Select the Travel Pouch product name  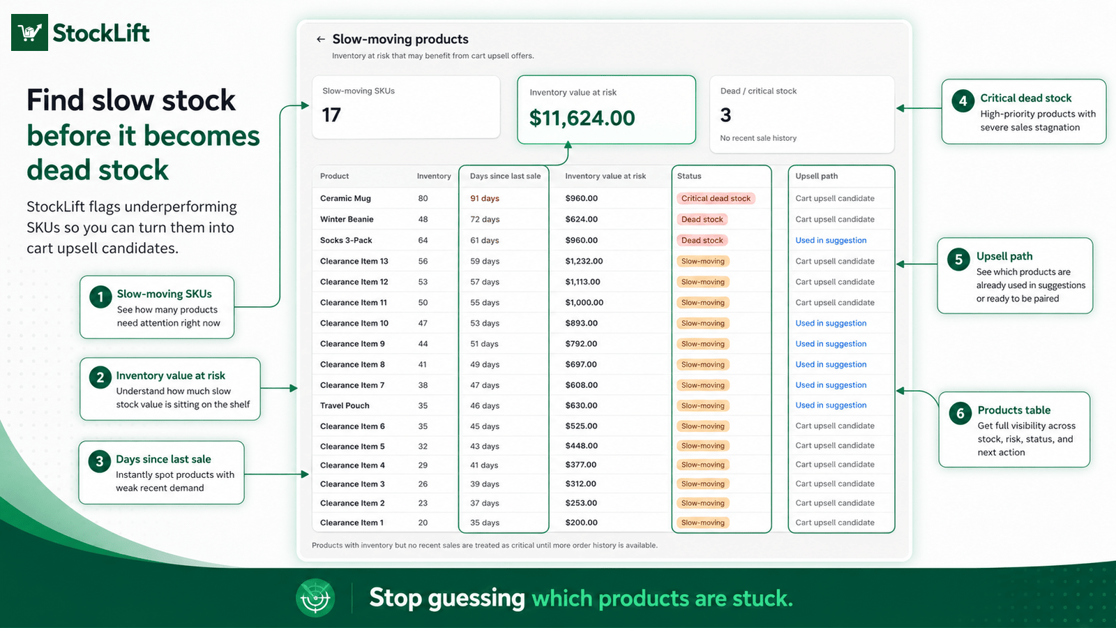click(x=345, y=405)
